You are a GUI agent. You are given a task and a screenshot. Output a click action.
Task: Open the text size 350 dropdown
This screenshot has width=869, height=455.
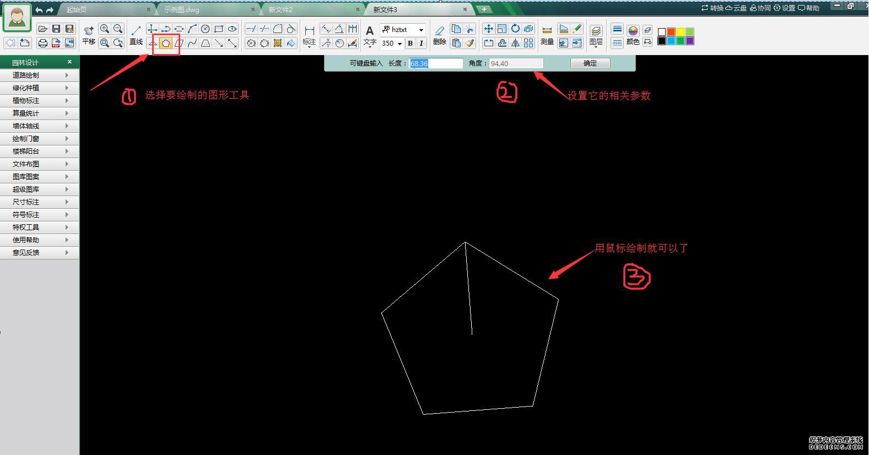pyautogui.click(x=392, y=43)
